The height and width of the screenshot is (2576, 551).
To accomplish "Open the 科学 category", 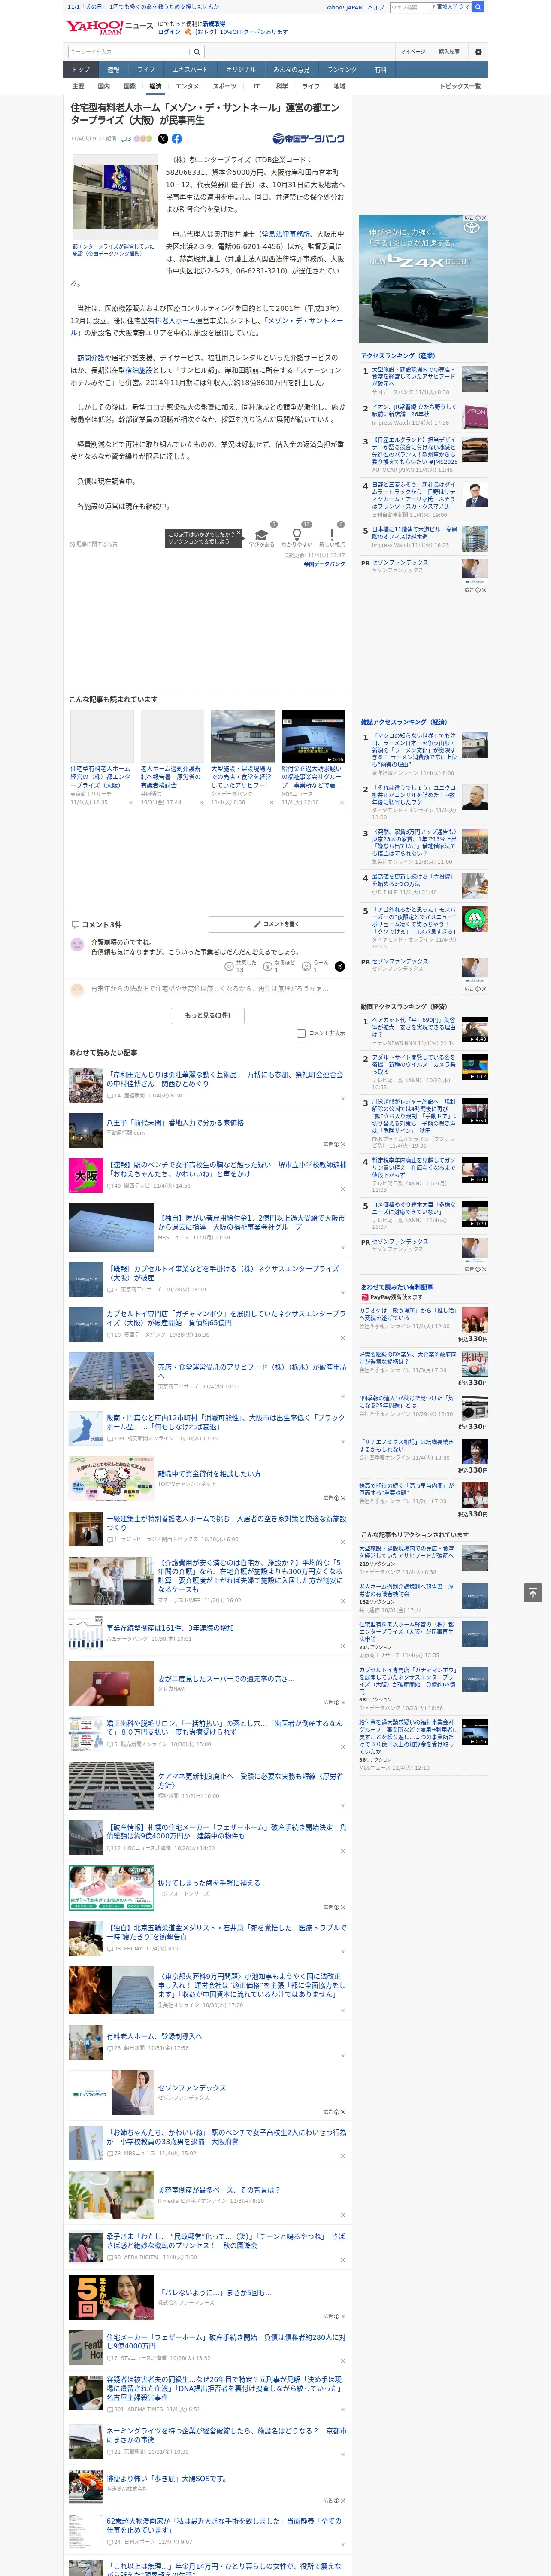I will coord(282,86).
